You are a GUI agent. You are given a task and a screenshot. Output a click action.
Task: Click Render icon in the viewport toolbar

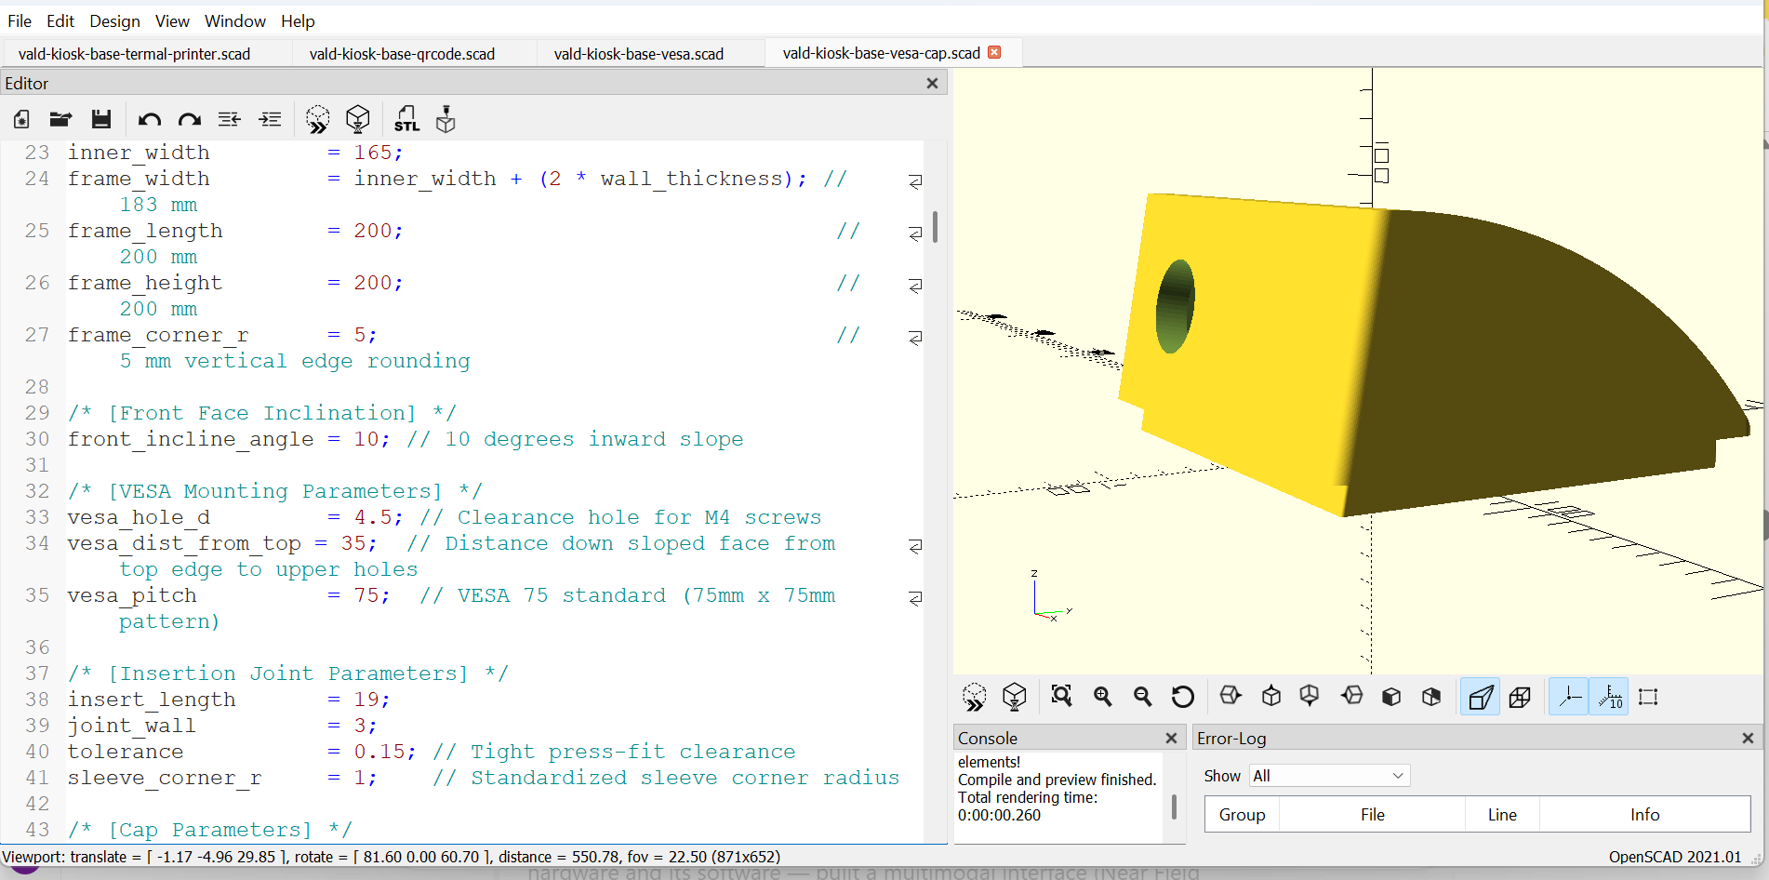tap(1015, 697)
